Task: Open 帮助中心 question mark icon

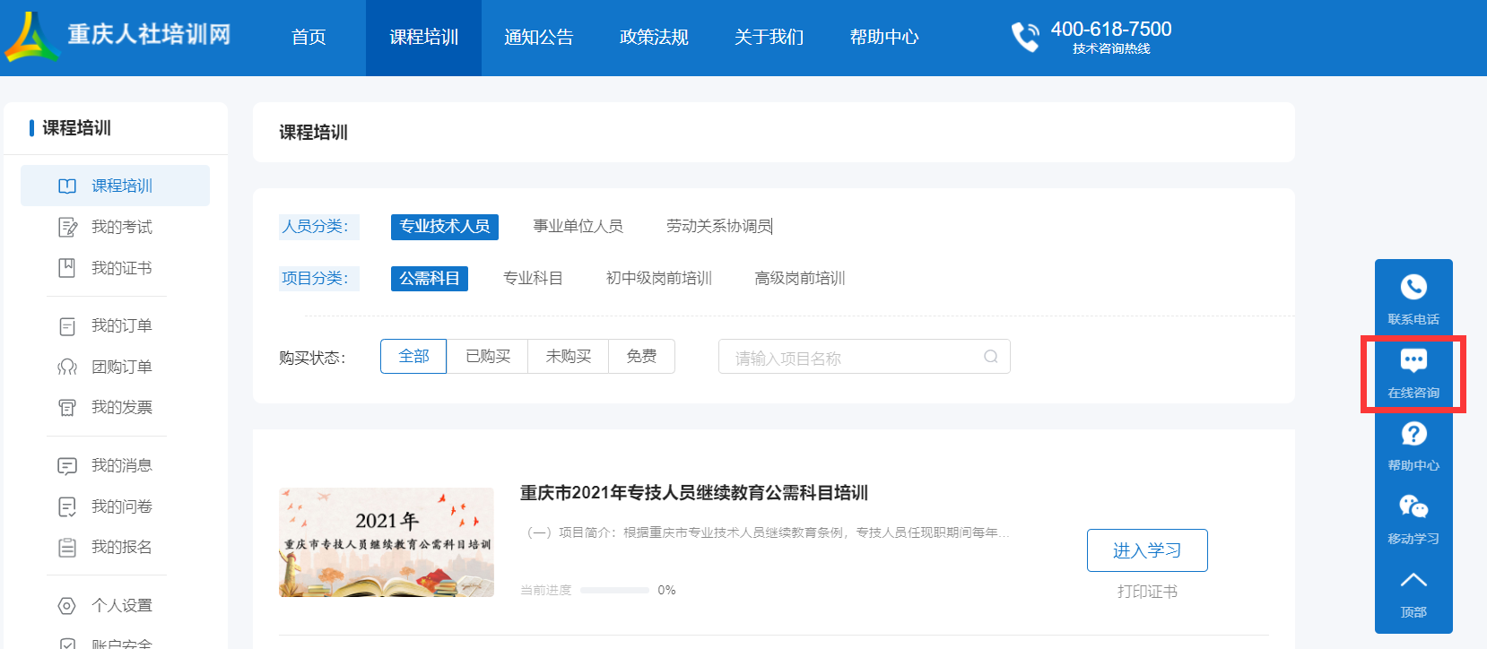Action: coord(1413,435)
